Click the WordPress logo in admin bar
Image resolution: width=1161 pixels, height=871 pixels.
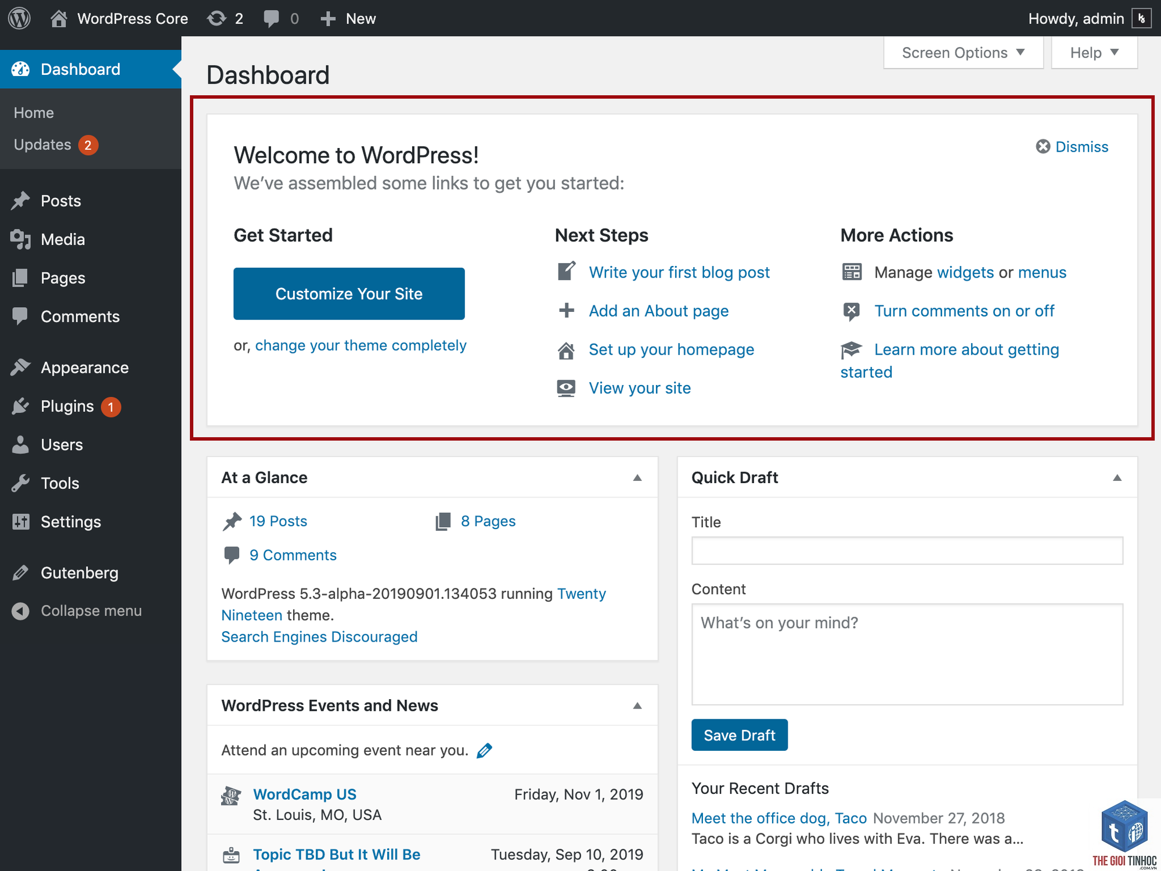click(x=20, y=19)
